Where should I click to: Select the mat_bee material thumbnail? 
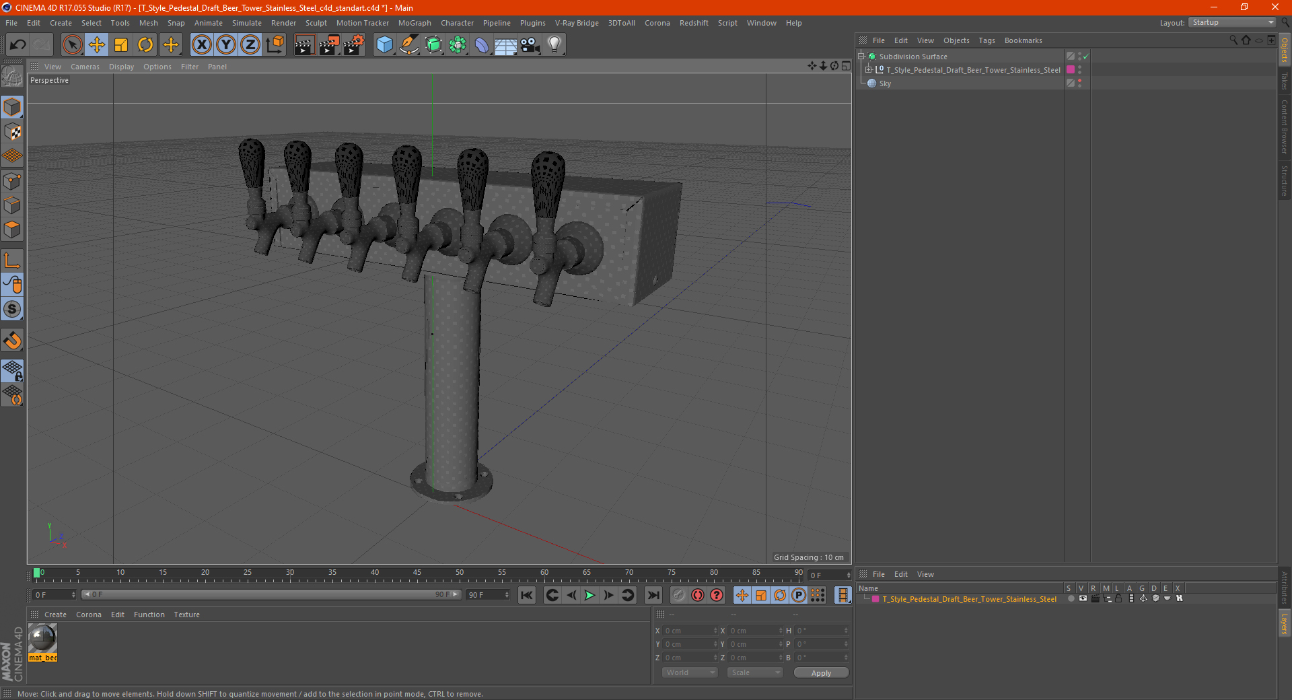[42, 639]
